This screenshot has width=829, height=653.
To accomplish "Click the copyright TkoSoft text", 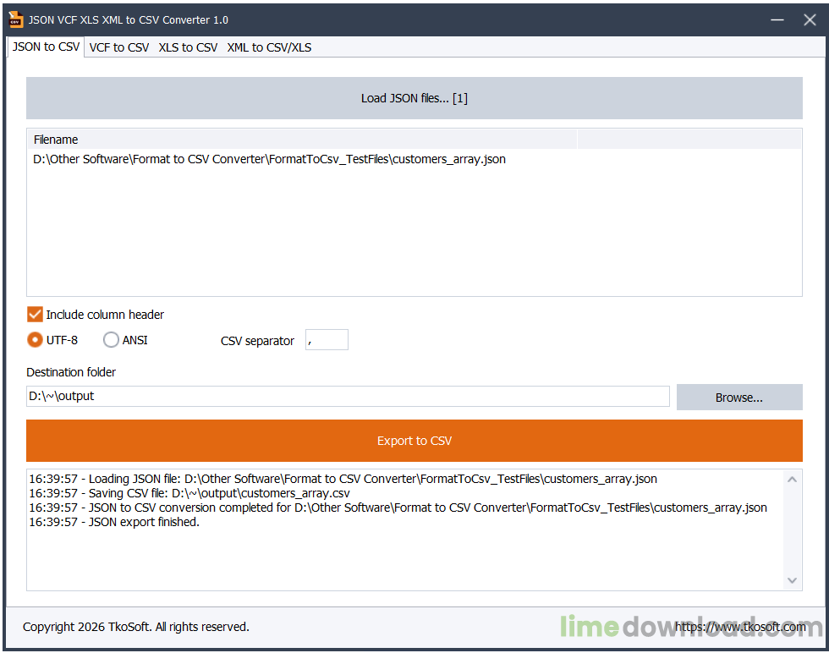I will click(136, 627).
